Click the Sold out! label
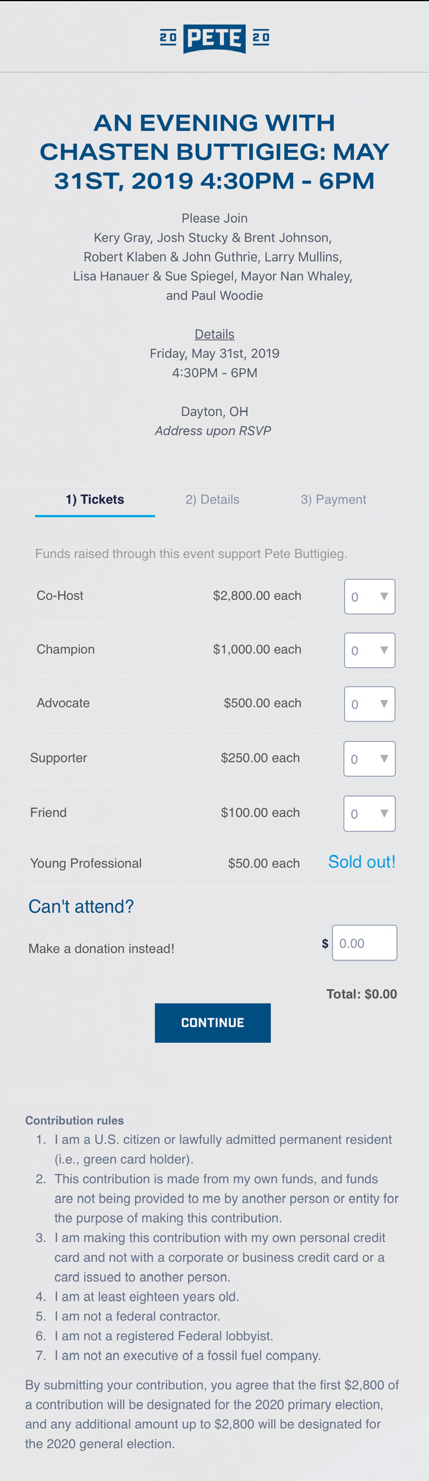This screenshot has width=429, height=1481. click(x=361, y=862)
